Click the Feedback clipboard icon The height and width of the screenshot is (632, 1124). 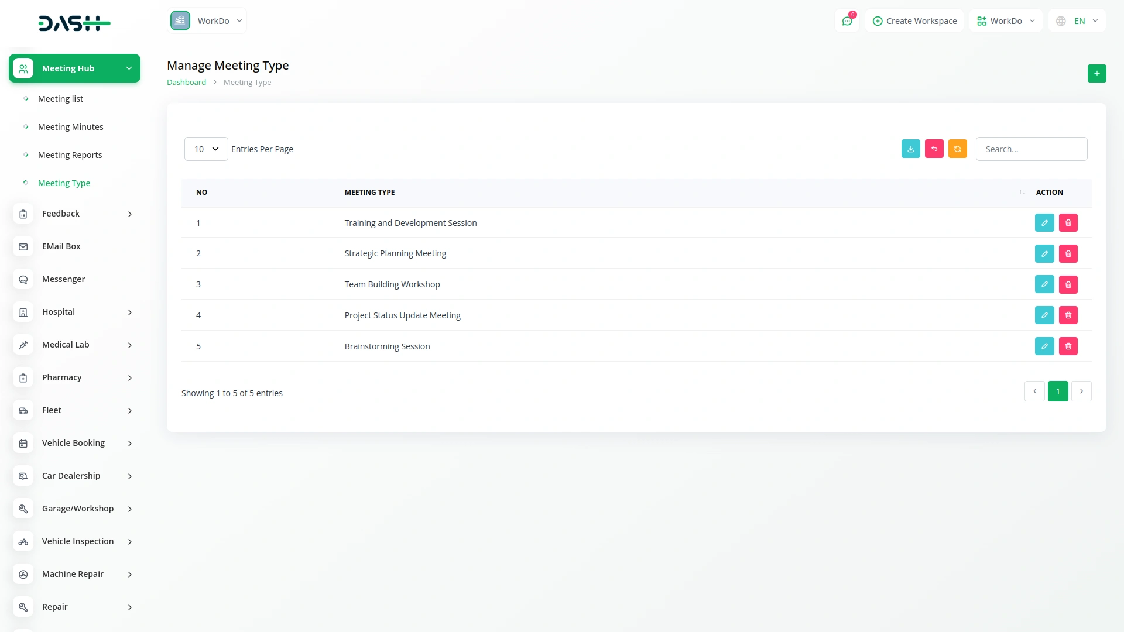(x=23, y=214)
